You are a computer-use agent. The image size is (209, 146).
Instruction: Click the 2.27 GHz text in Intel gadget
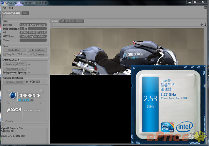tap(168, 95)
